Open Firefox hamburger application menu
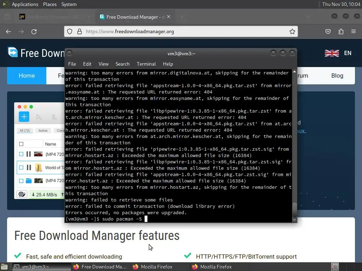The height and width of the screenshot is (271, 362). pos(354,31)
